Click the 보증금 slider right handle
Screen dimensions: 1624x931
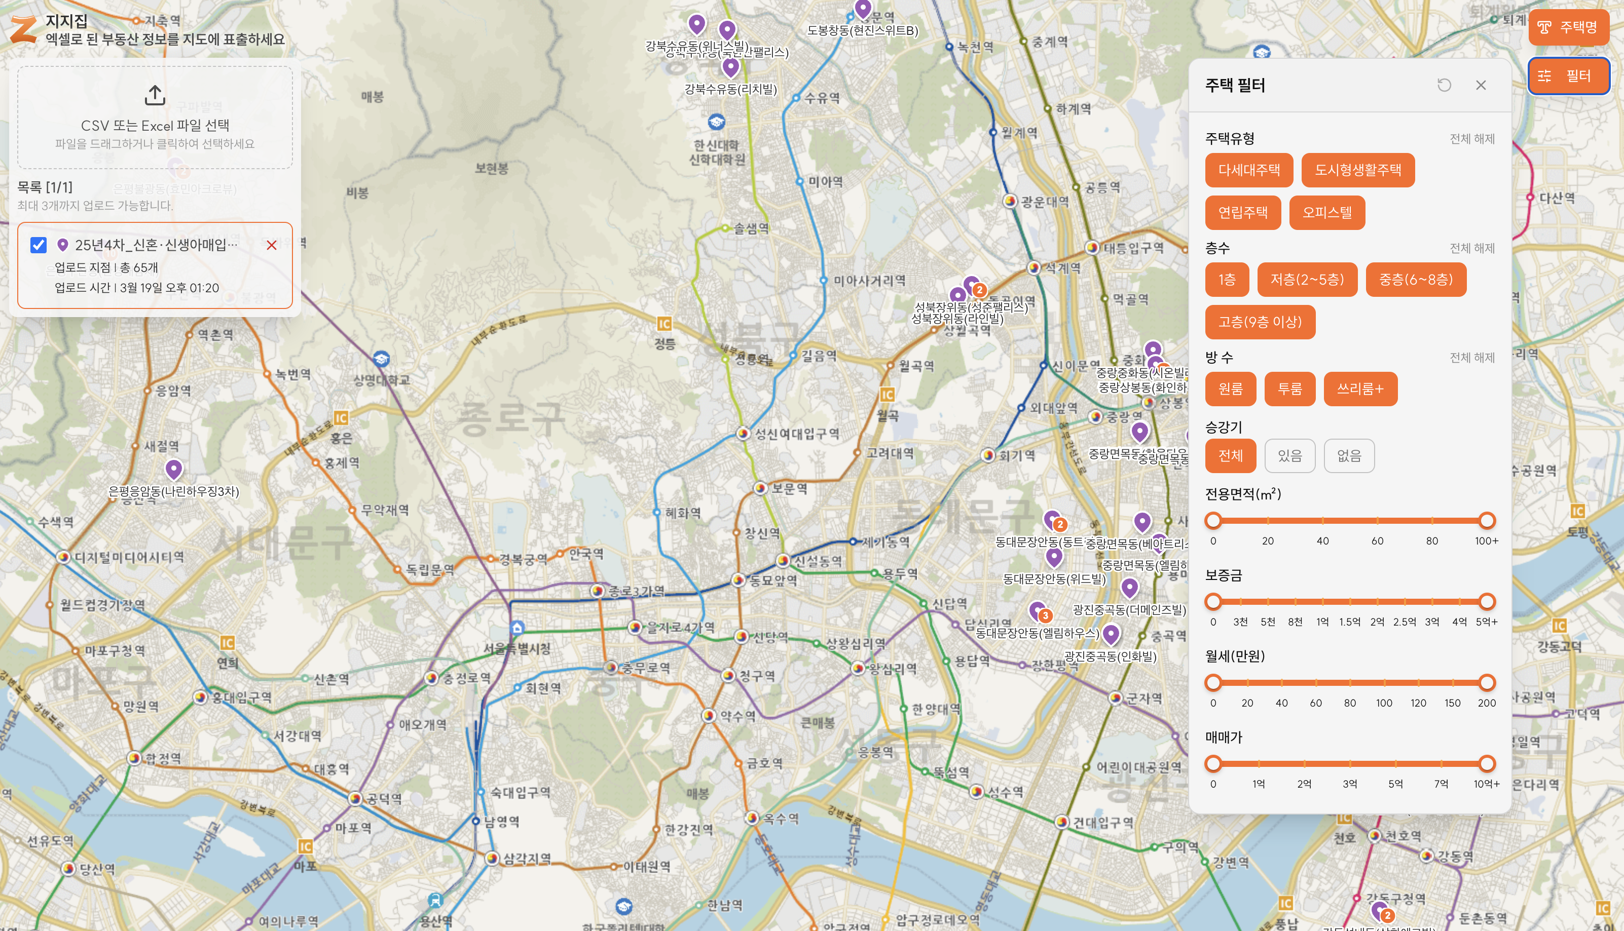(1487, 601)
